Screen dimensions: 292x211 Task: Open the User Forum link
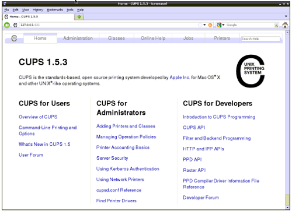click(x=31, y=155)
